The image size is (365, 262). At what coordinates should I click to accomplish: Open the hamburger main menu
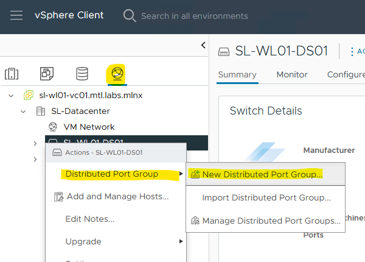pyautogui.click(x=16, y=15)
